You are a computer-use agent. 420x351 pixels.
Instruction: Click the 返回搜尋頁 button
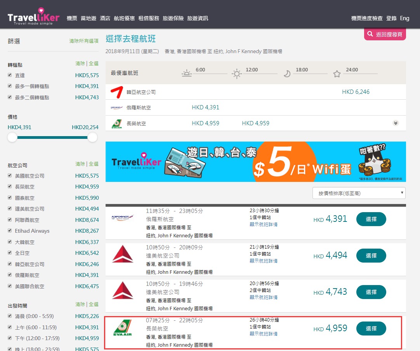385,34
